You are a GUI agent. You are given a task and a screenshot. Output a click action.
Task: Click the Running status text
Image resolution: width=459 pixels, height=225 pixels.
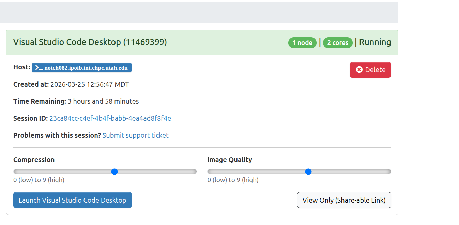[x=375, y=42]
